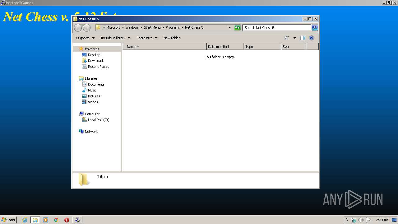The height and width of the screenshot is (224, 398).
Task: Select Computer in the navigation pane
Action: [92, 114]
